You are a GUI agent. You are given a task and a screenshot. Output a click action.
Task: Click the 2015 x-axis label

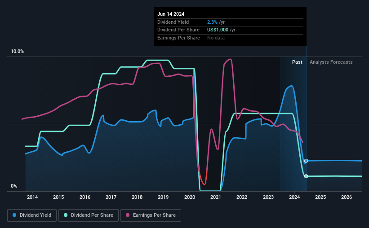point(58,197)
